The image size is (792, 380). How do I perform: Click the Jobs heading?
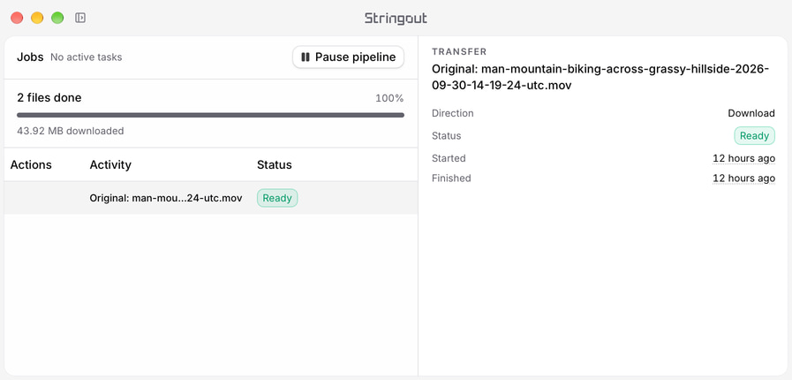click(30, 57)
